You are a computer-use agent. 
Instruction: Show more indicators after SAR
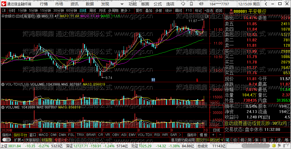(180, 135)
